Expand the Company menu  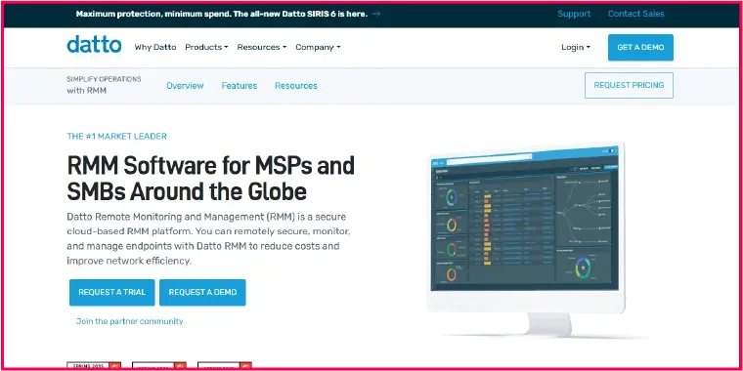click(318, 47)
